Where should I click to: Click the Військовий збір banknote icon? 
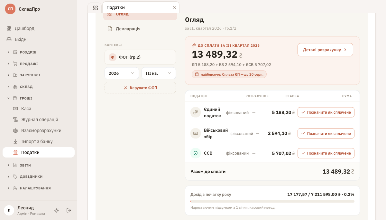pyautogui.click(x=196, y=133)
